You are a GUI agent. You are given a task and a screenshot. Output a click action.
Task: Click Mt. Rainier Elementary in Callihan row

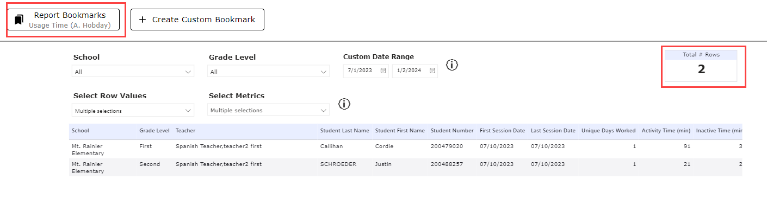[88, 150]
